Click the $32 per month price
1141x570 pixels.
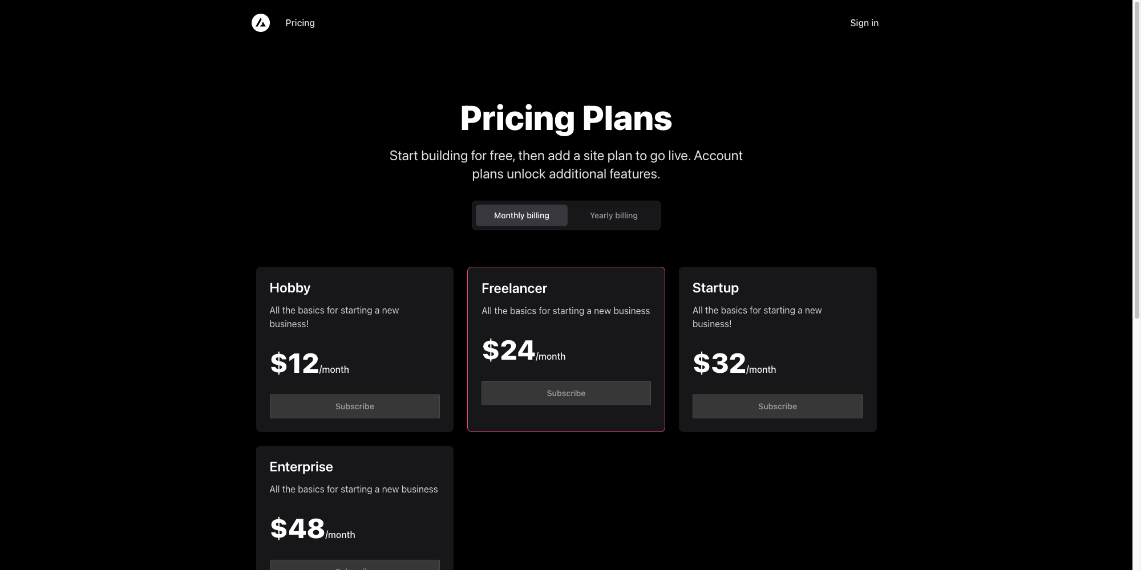[x=734, y=364]
